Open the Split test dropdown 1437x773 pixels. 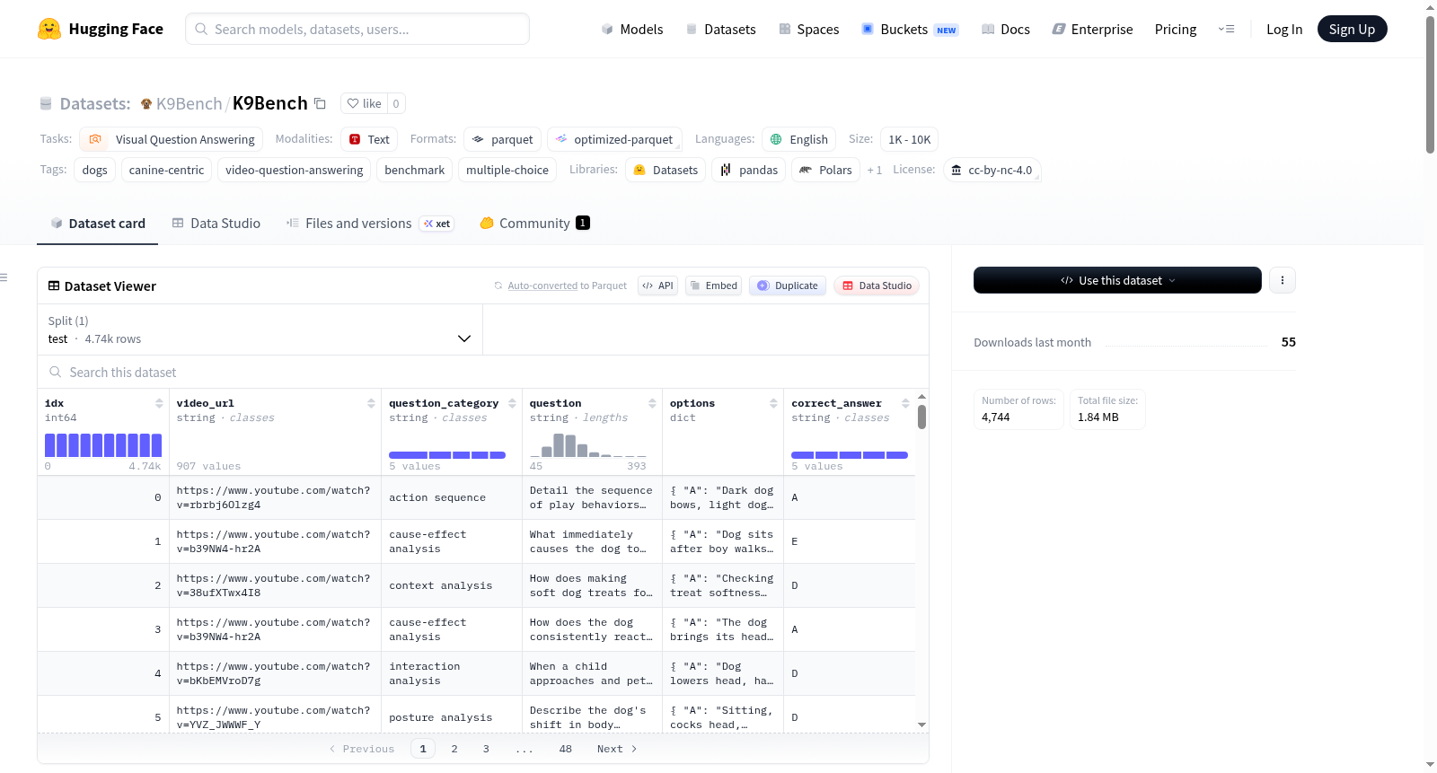(x=260, y=329)
